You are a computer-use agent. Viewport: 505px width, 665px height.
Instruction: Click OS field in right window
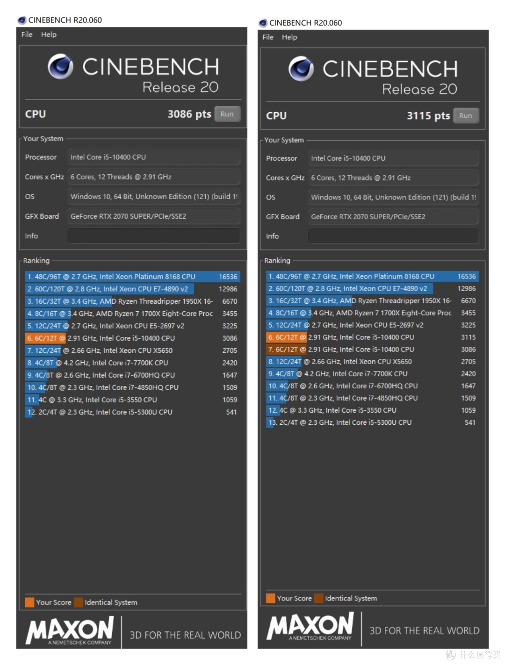pos(393,197)
